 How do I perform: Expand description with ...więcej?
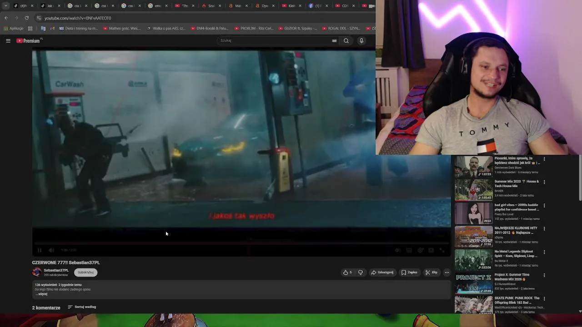click(x=41, y=294)
